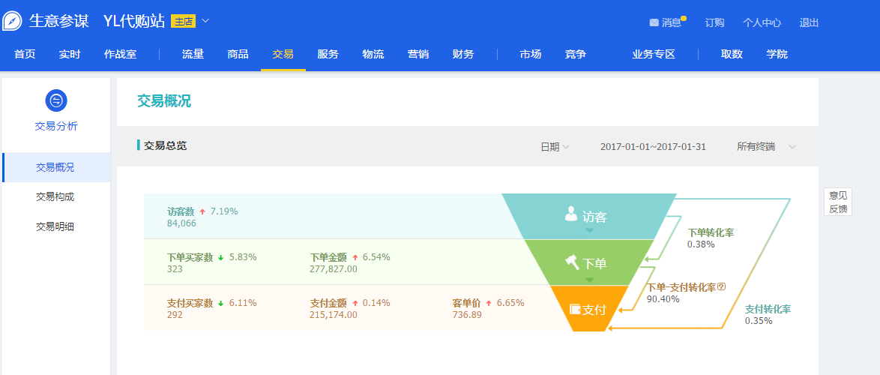This screenshot has width=880, height=375.
Task: Open 交易明细 in the sidebar
Action: point(55,226)
